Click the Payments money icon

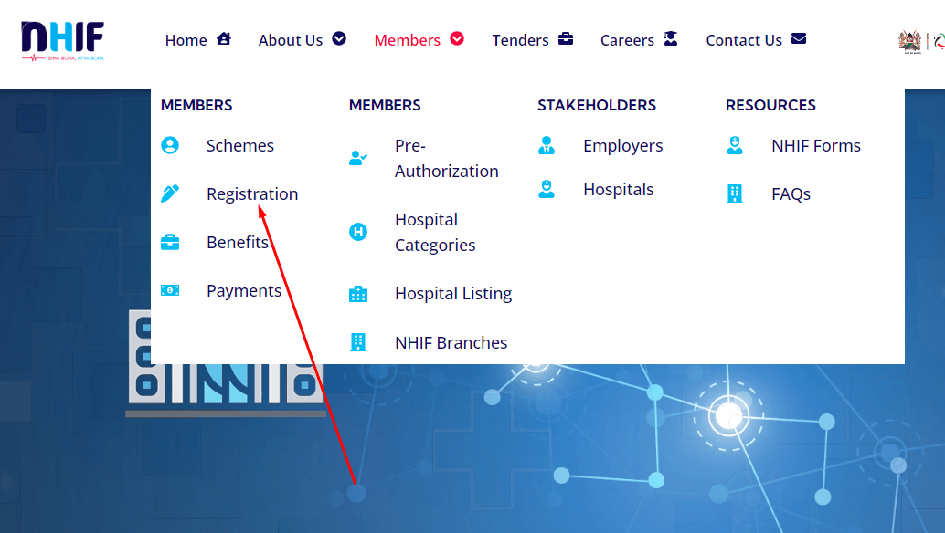coord(170,290)
